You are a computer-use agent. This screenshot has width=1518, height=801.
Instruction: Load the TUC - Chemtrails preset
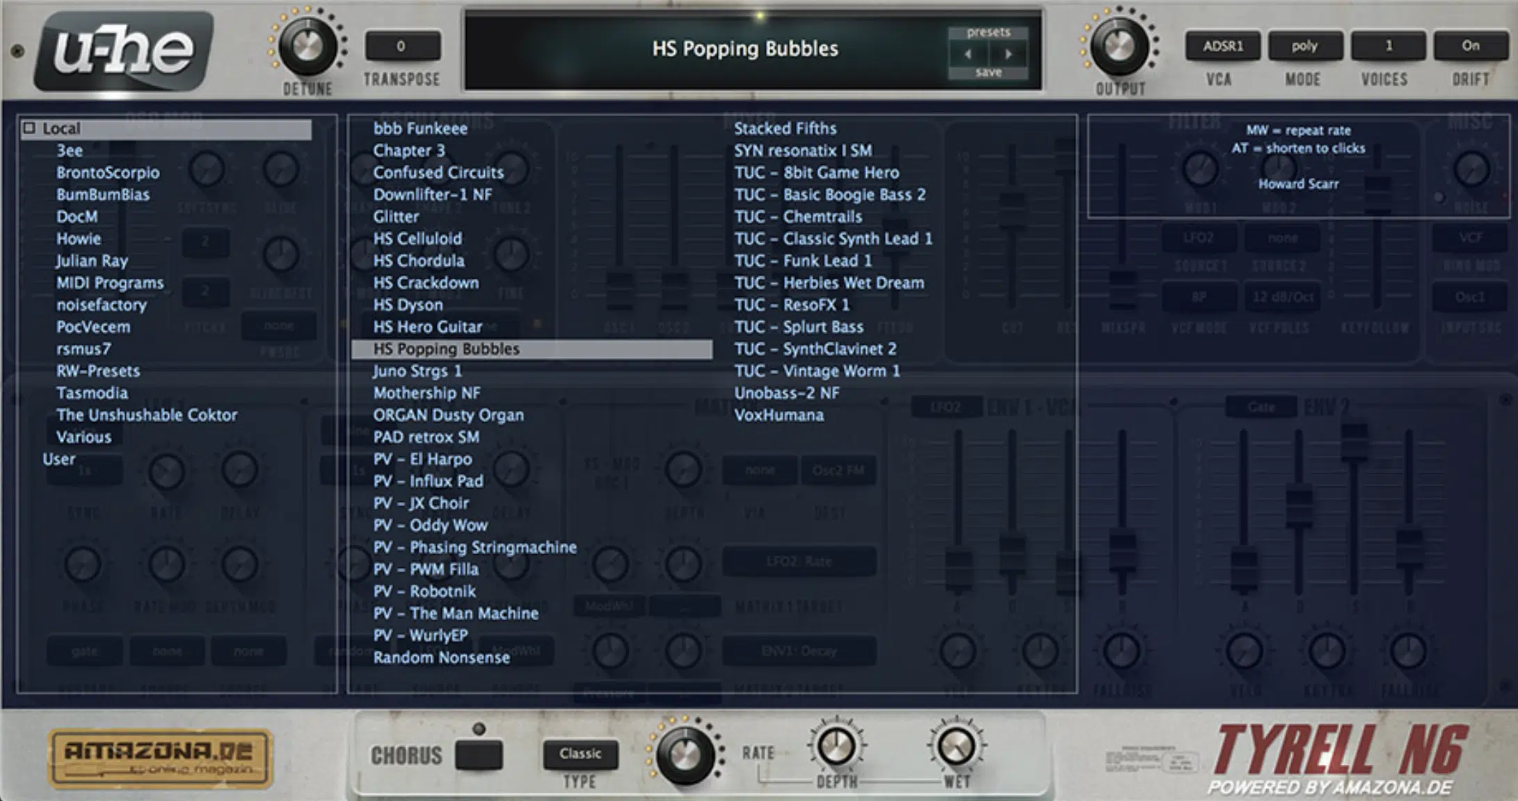pyautogui.click(x=798, y=217)
